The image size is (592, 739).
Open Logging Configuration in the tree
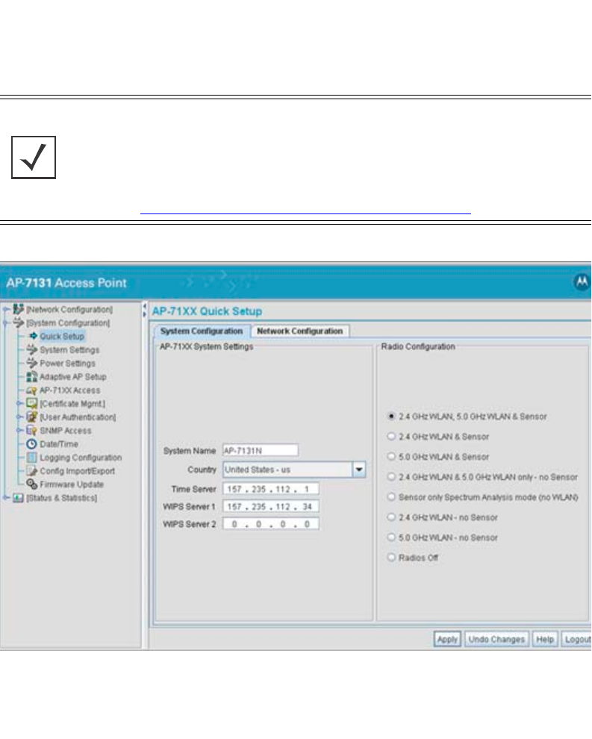point(81,457)
